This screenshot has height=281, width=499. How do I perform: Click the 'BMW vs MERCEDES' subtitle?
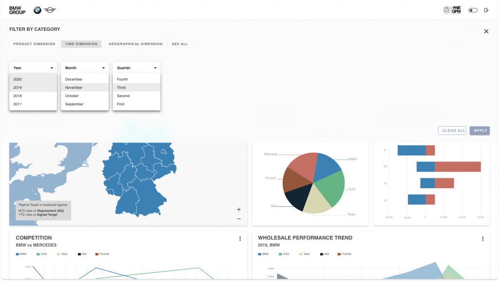click(x=36, y=245)
